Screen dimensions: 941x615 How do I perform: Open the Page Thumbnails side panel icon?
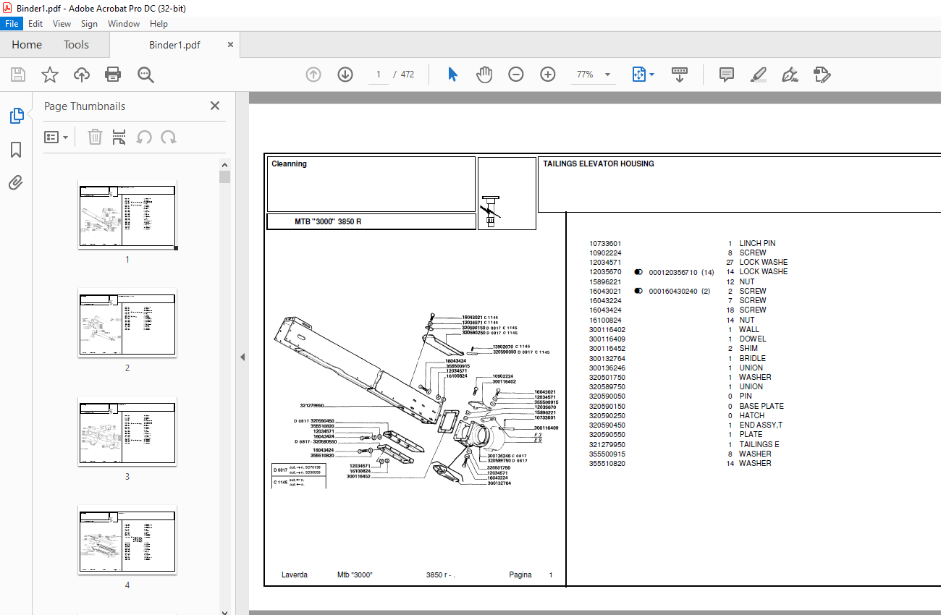[16, 115]
